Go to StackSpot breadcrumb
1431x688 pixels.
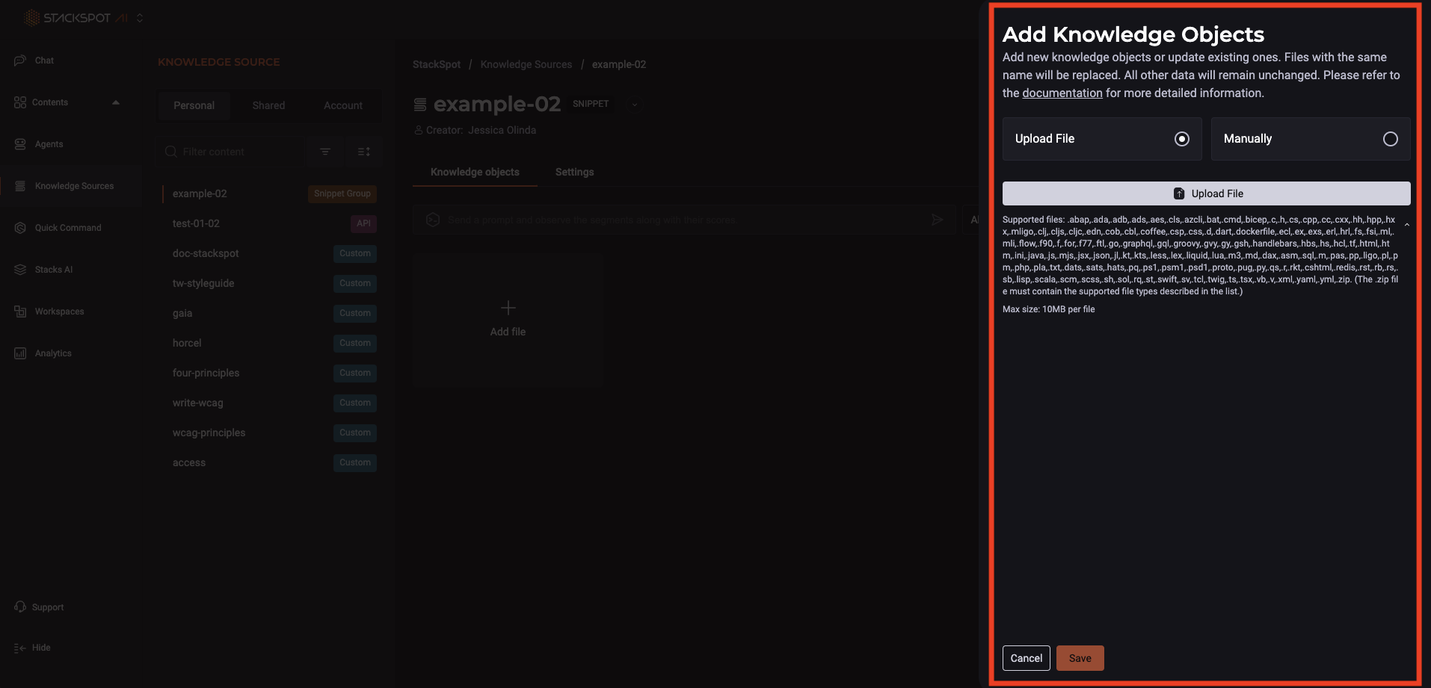tap(437, 65)
